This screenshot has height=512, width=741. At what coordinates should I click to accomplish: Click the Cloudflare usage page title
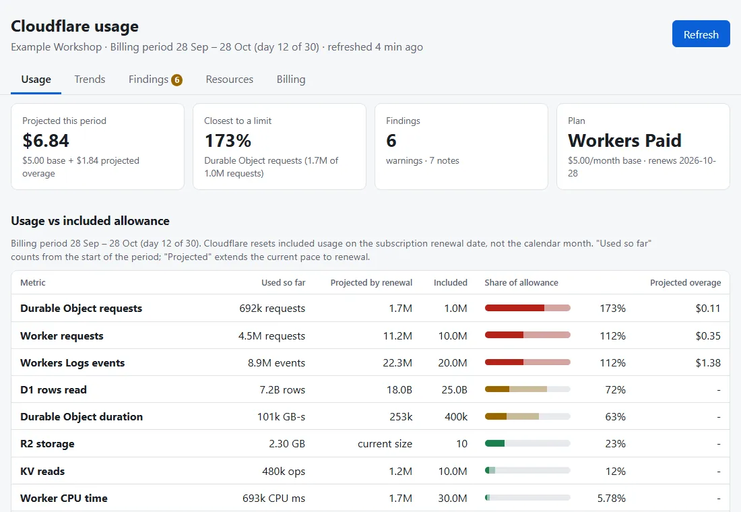[x=75, y=26]
